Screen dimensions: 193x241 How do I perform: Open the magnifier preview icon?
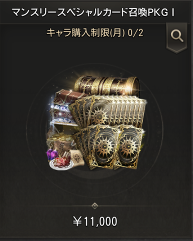[177, 36]
